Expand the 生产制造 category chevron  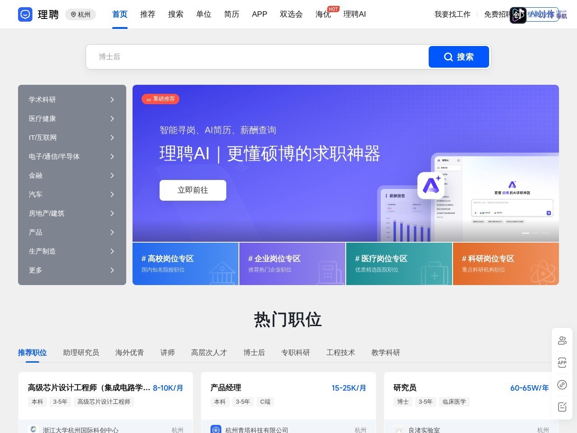[112, 251]
